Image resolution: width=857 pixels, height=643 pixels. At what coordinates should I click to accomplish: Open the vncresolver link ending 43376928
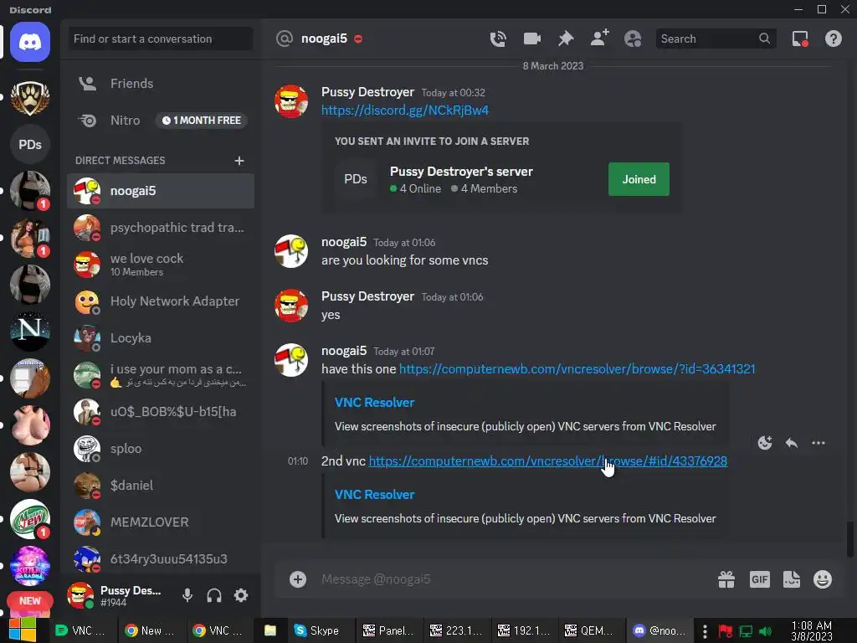[x=547, y=461]
